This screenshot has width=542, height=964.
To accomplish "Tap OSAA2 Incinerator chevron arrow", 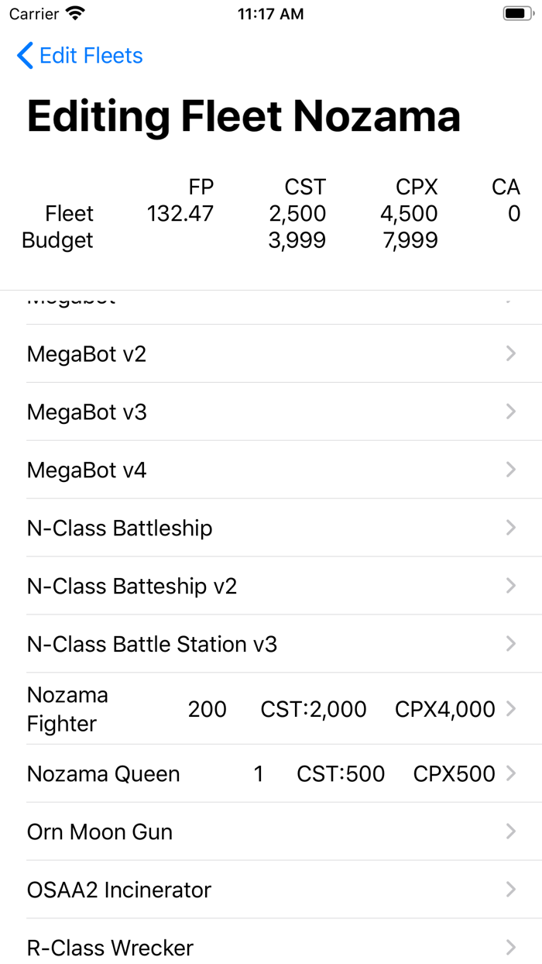I will tap(510, 890).
